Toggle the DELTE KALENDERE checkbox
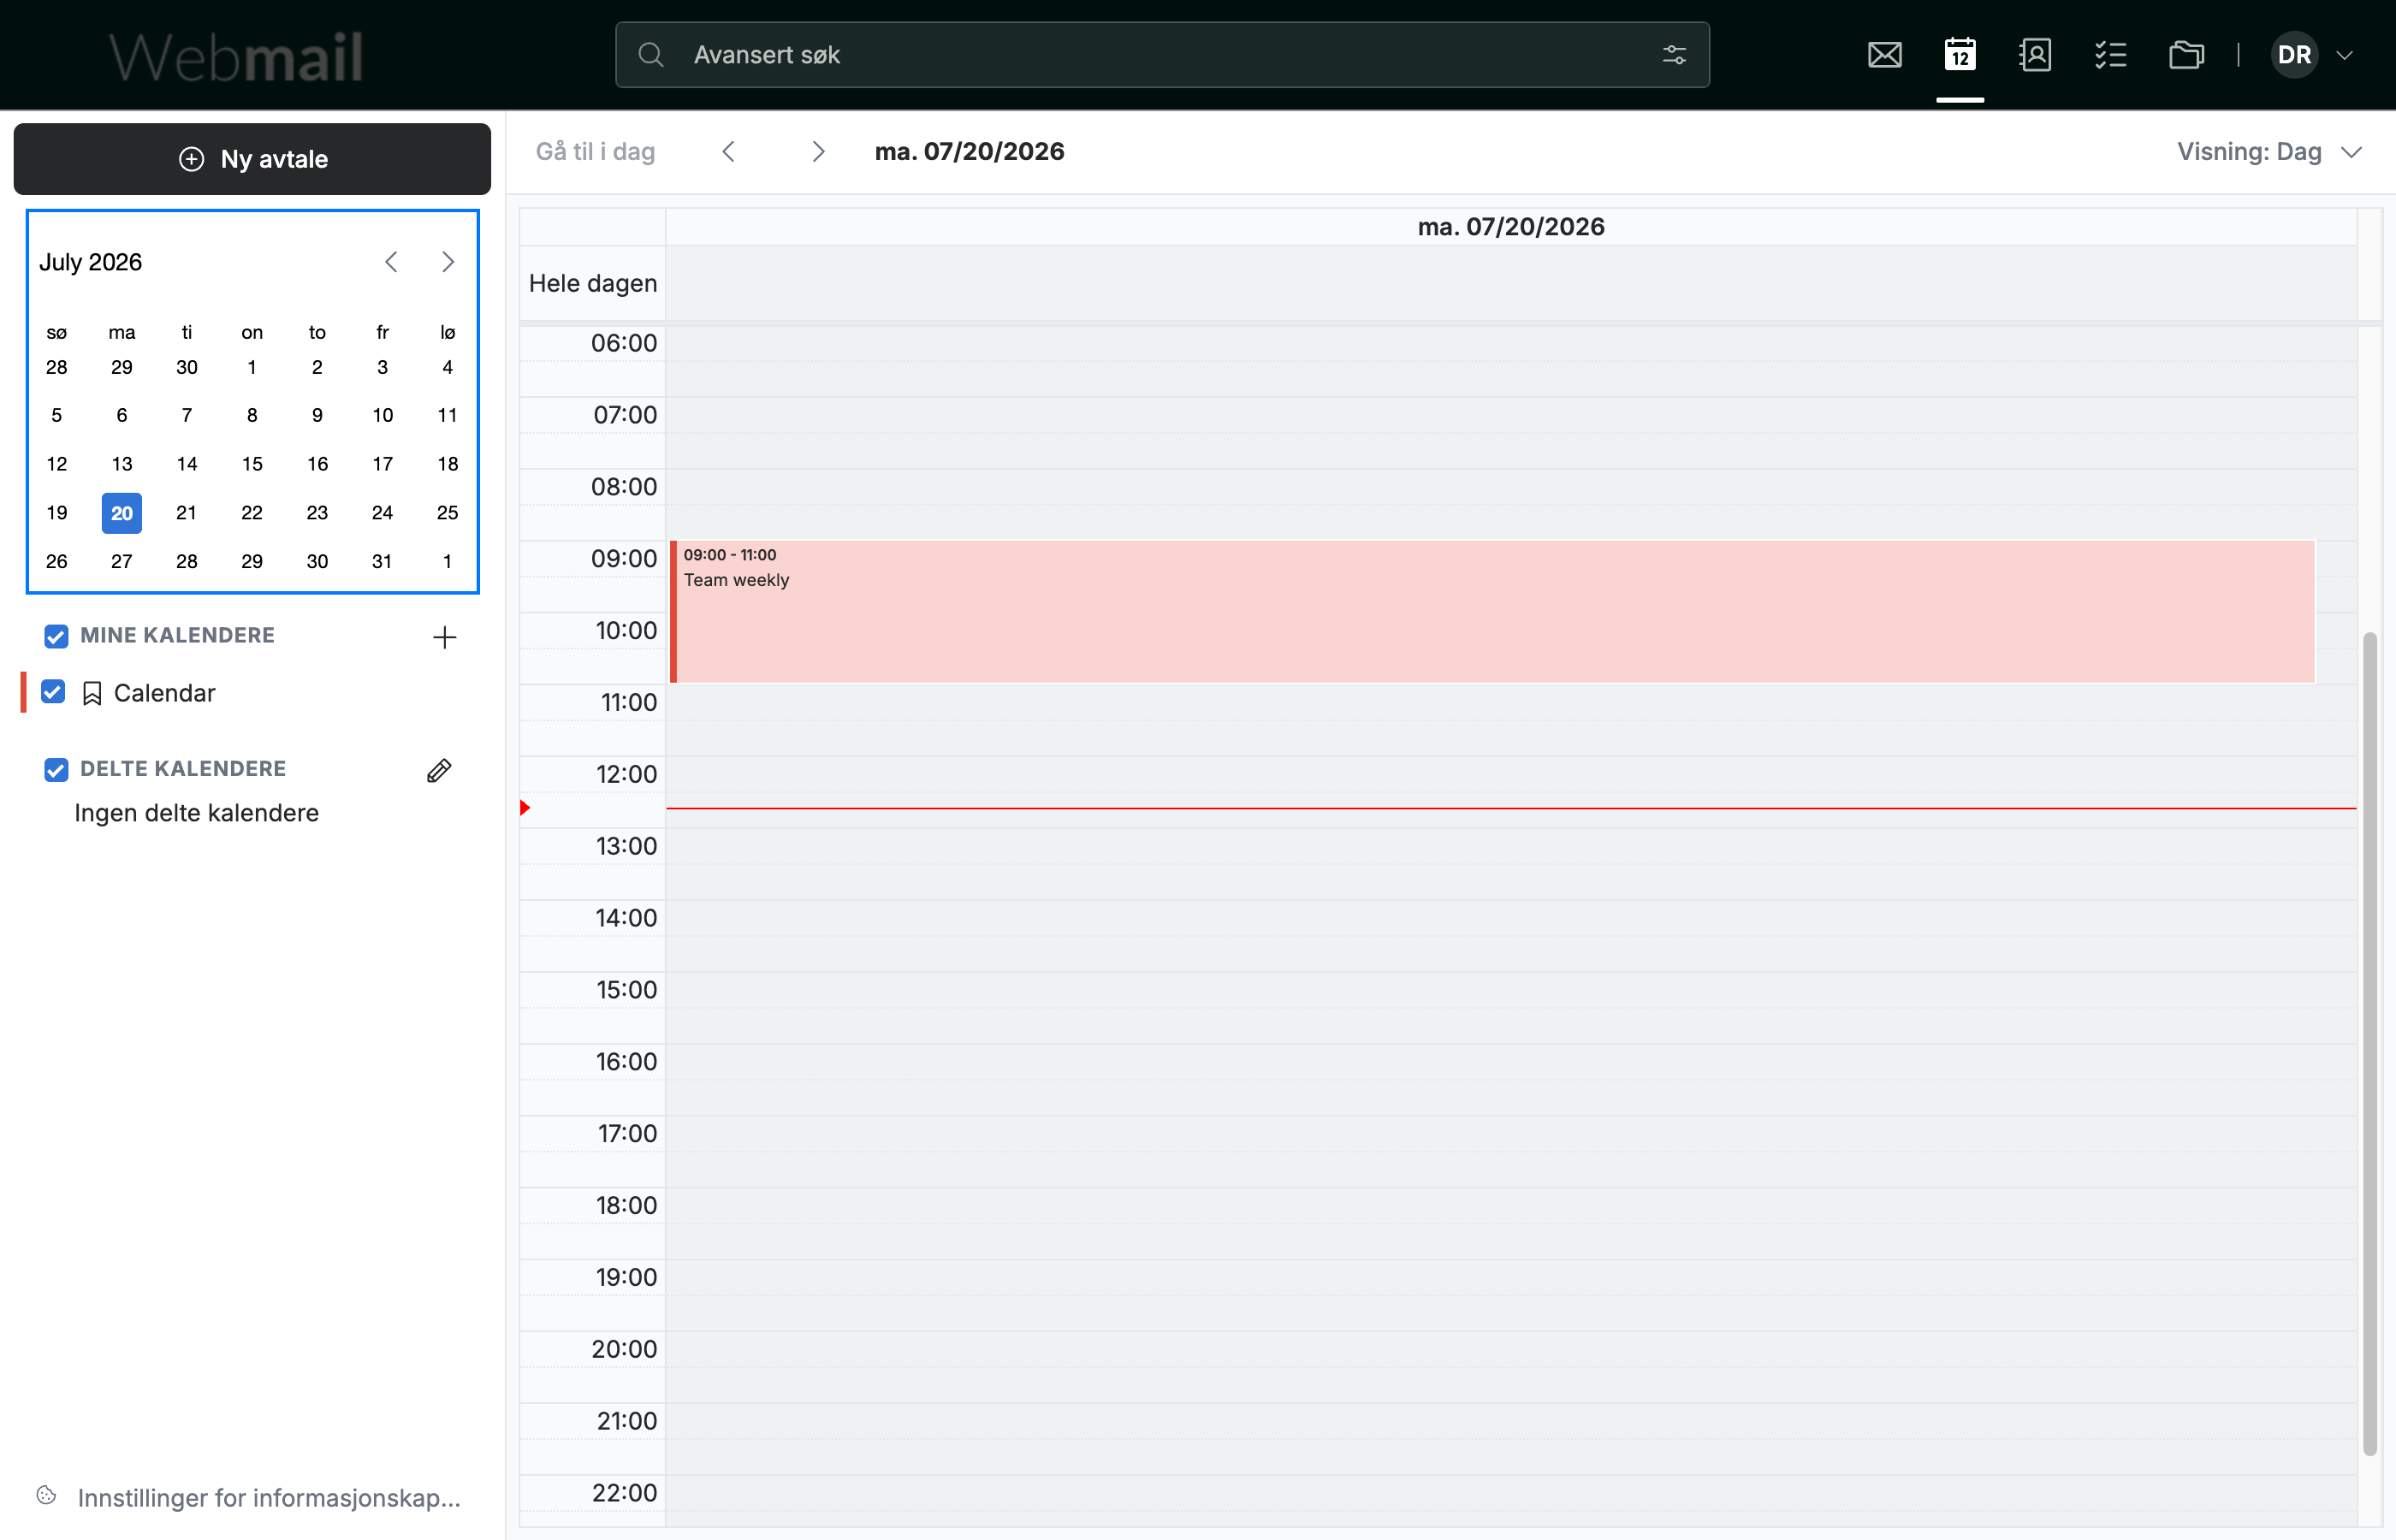 [x=56, y=769]
